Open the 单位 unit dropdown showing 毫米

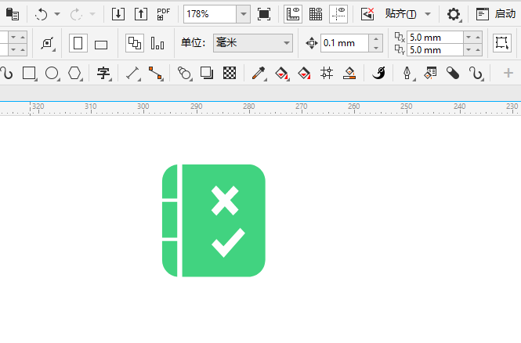(253, 43)
